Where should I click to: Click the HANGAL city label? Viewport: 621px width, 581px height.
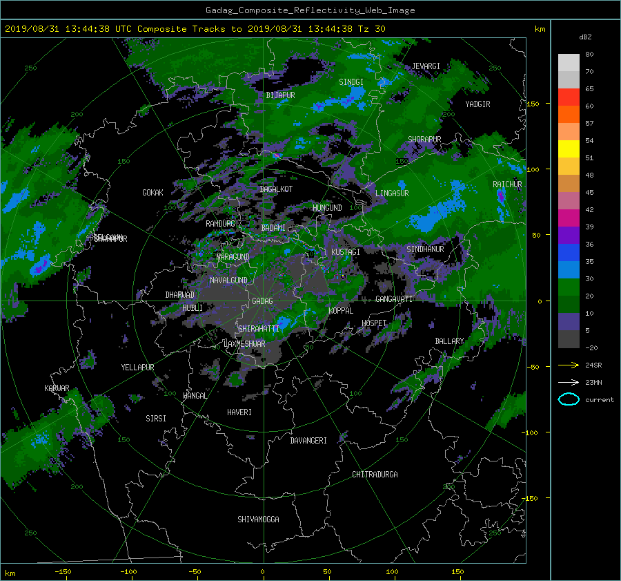[x=195, y=396]
